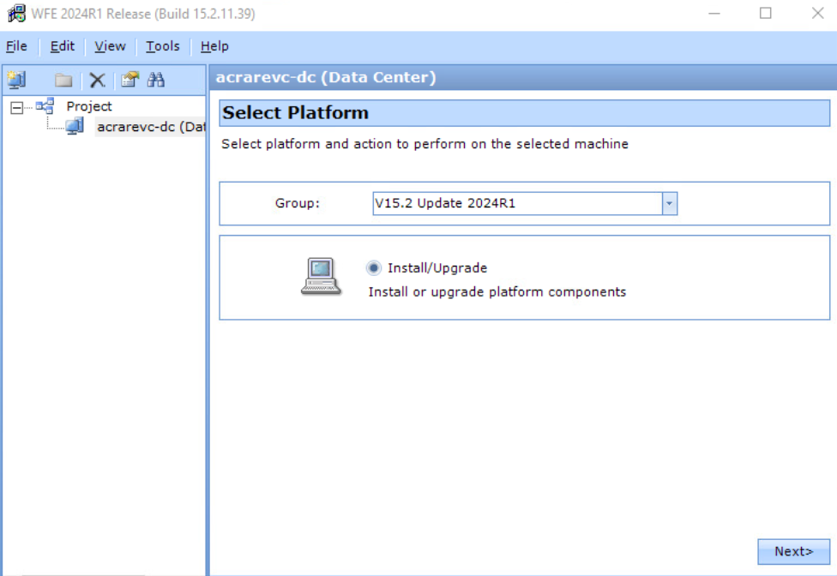This screenshot has width=837, height=576.
Task: Click the Next> button
Action: click(793, 551)
